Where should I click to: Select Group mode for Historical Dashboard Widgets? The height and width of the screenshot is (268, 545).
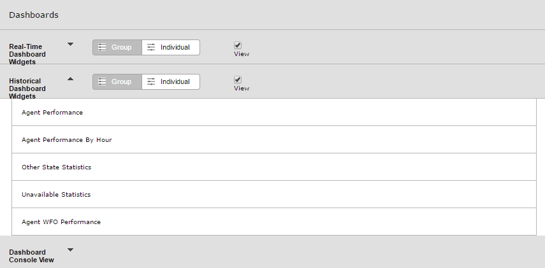click(x=117, y=81)
